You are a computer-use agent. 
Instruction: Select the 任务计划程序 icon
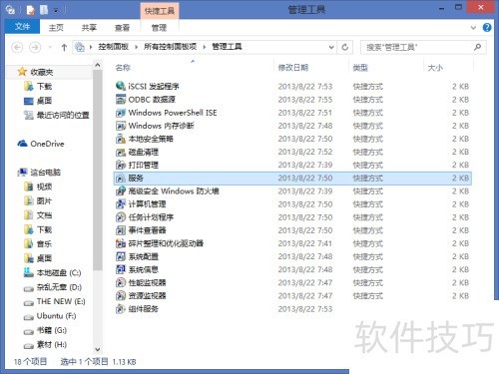(120, 217)
